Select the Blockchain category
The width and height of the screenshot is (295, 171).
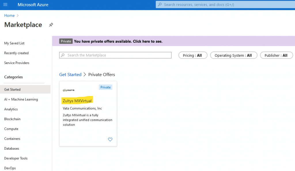12,119
